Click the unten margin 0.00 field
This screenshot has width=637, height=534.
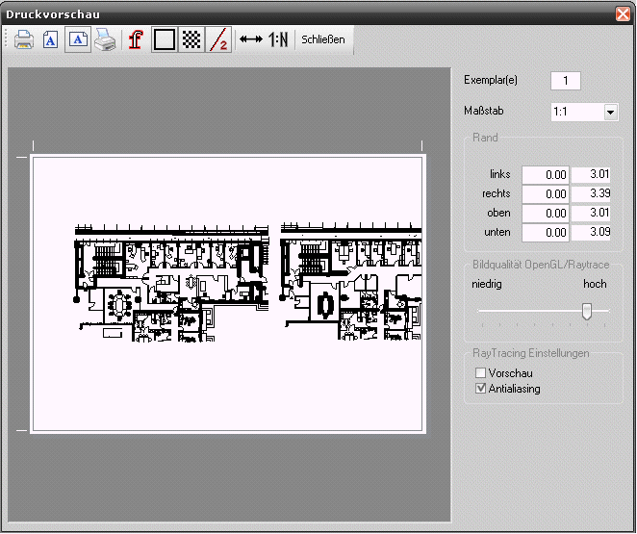point(546,232)
